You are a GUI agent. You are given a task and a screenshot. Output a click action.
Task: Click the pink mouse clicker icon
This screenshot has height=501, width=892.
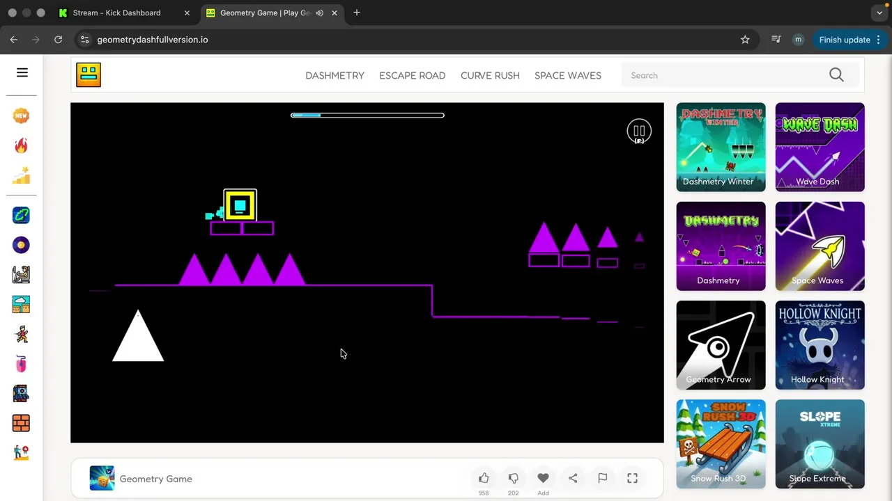[x=21, y=364]
